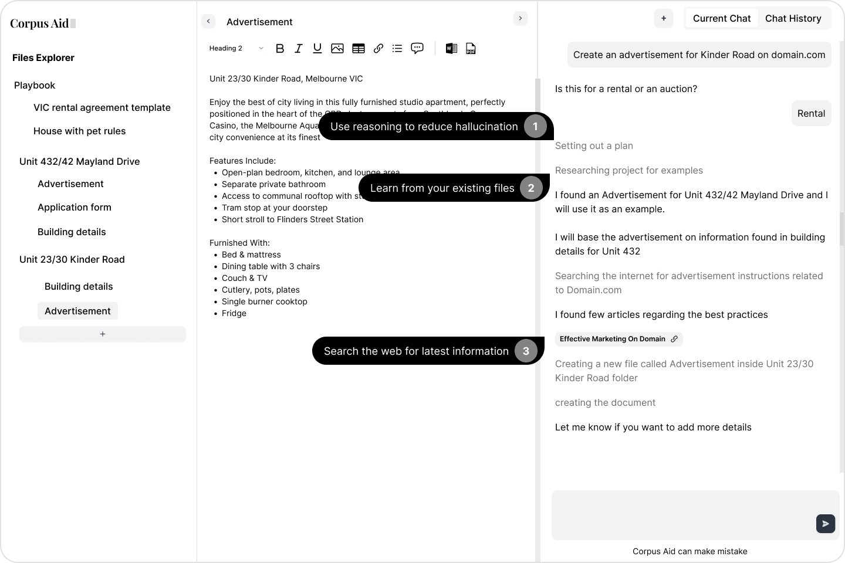Export the document to Word
The width and height of the screenshot is (845, 563).
[x=451, y=49]
